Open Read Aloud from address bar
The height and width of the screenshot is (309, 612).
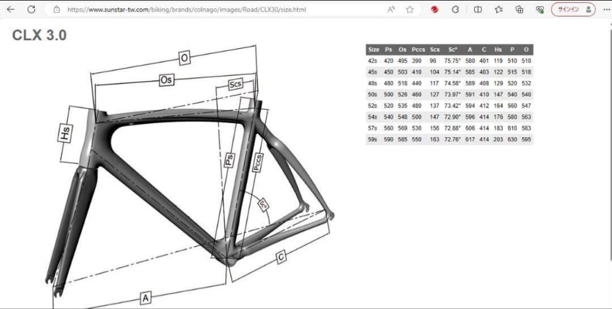tap(391, 10)
